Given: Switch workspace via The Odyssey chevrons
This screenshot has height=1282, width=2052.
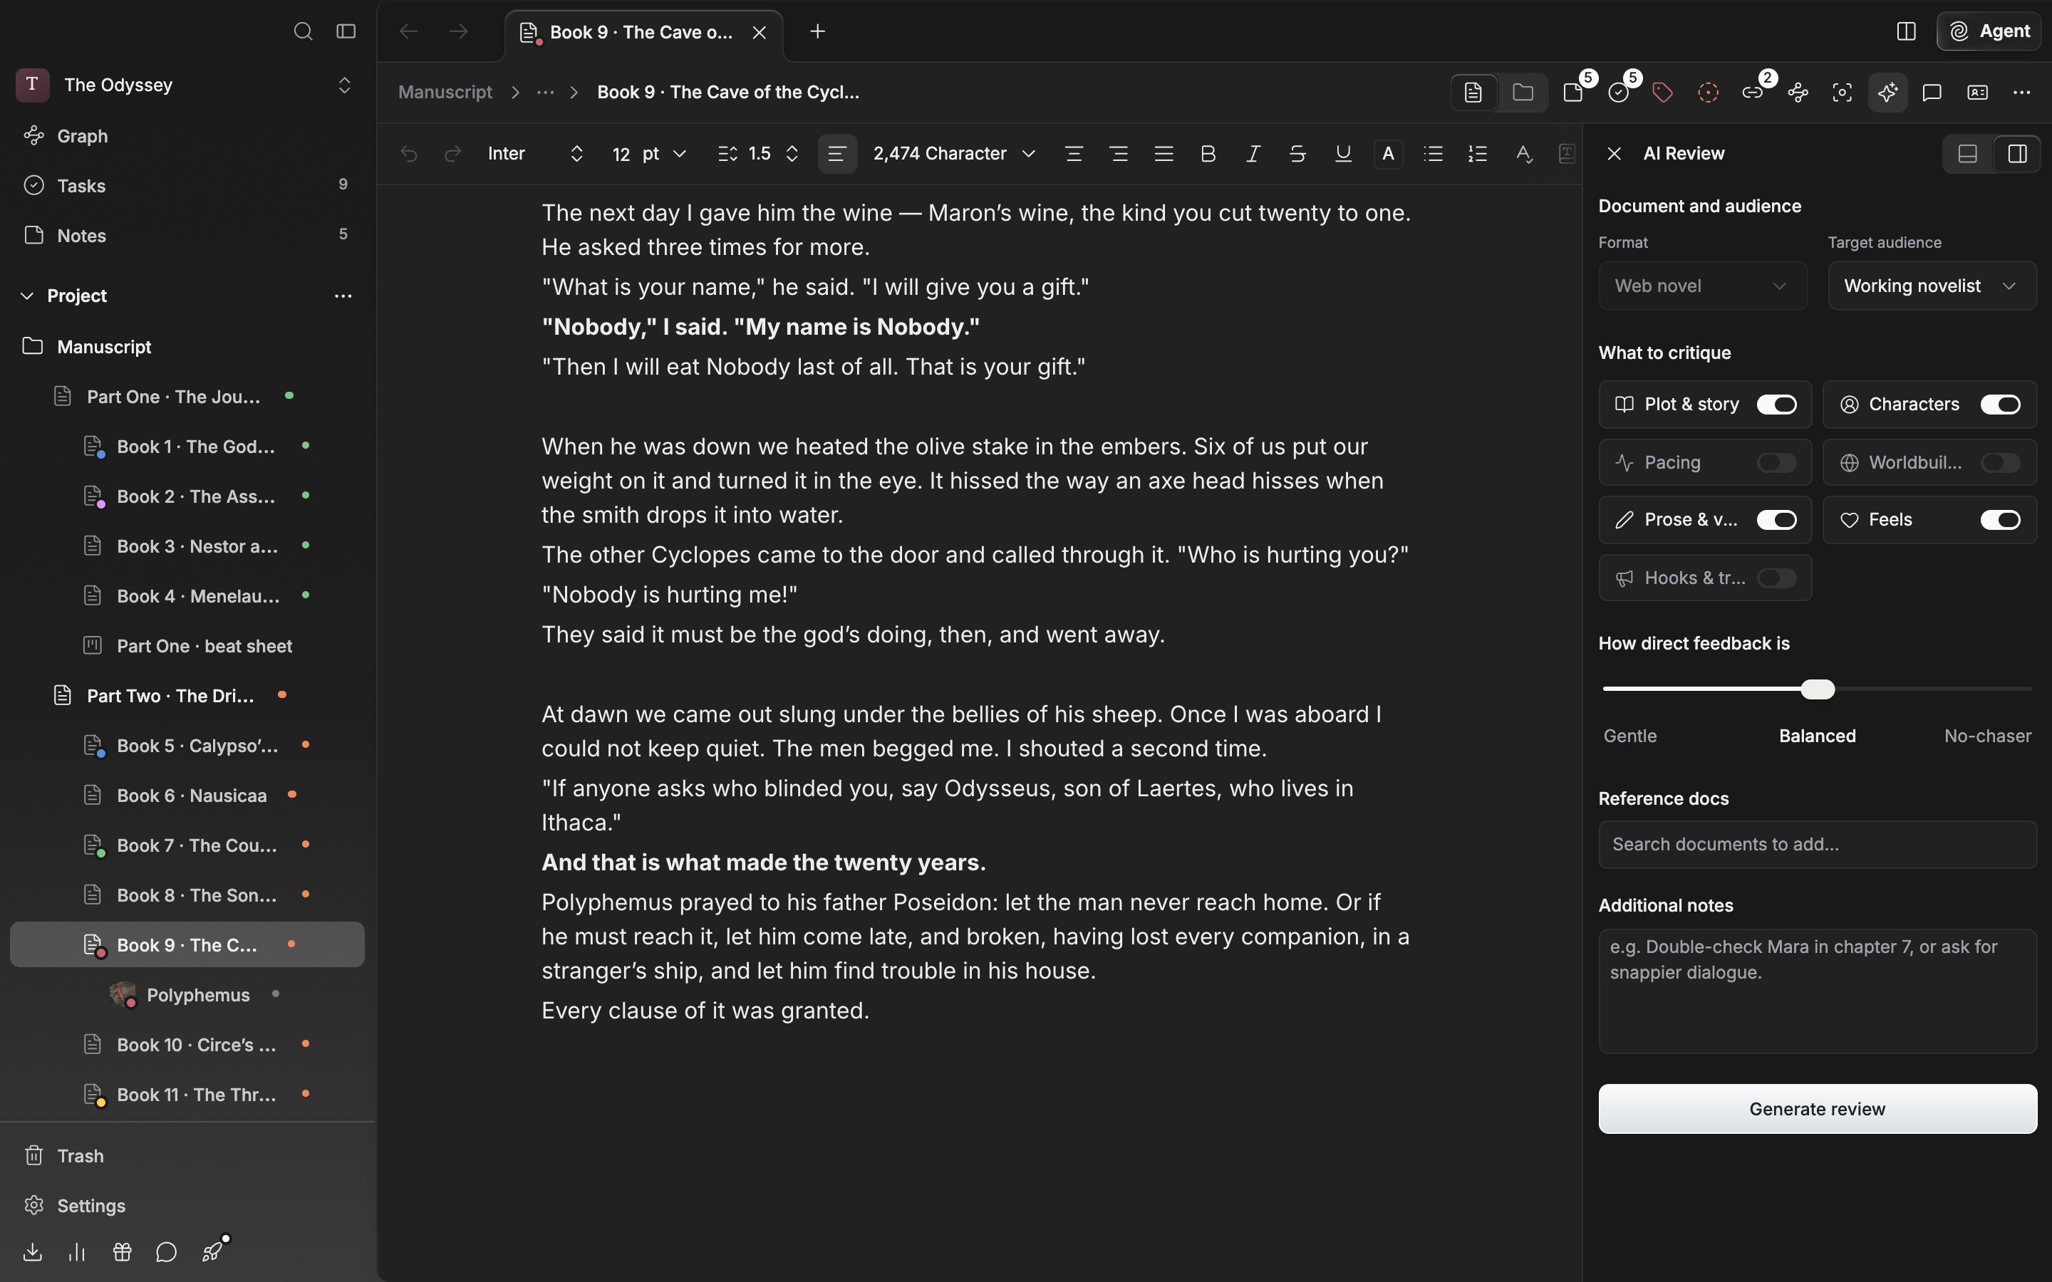Looking at the screenshot, I should click(x=344, y=85).
